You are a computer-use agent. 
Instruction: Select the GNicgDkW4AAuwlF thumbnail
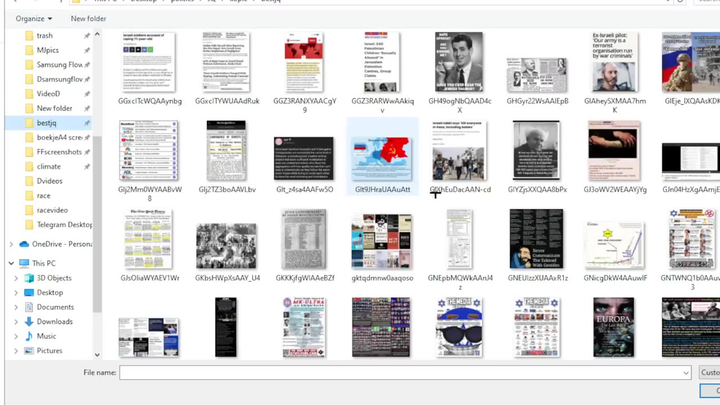click(x=614, y=245)
